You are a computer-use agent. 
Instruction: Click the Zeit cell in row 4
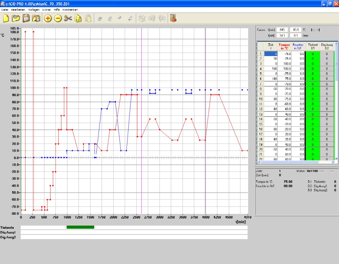[x=271, y=69]
